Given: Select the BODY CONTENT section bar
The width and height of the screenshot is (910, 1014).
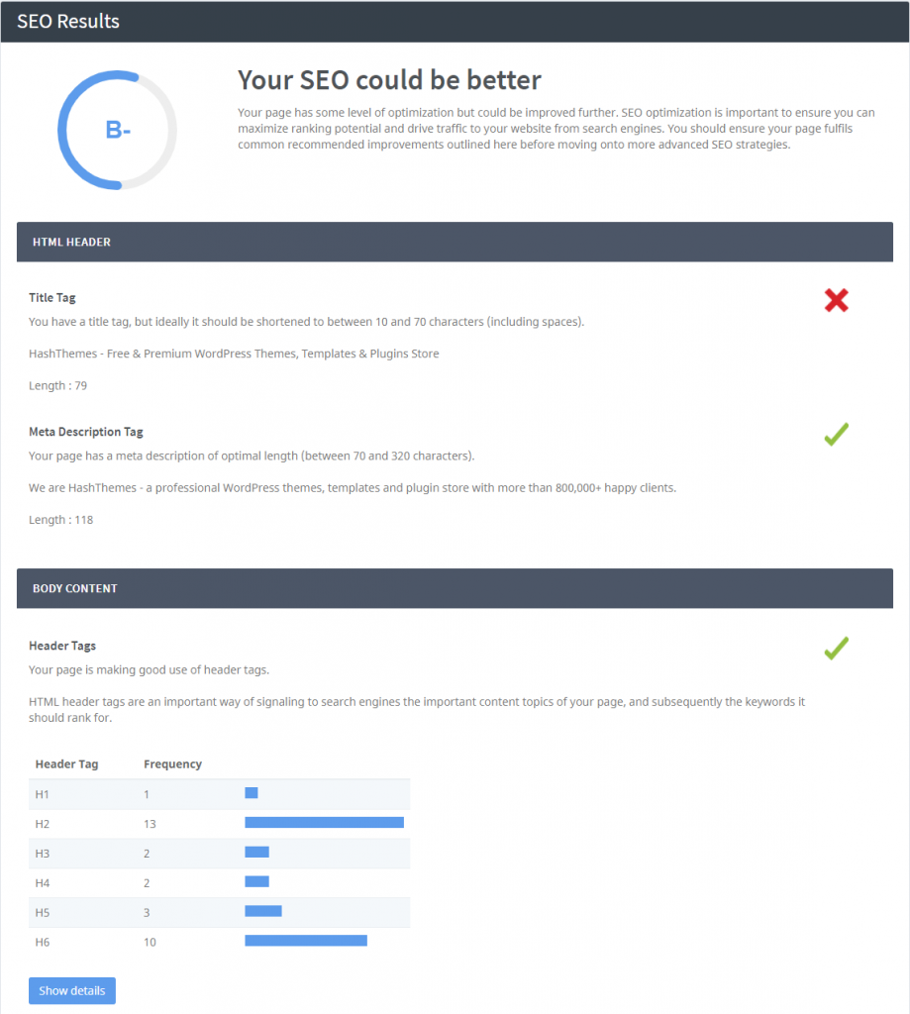Looking at the screenshot, I should [x=455, y=588].
